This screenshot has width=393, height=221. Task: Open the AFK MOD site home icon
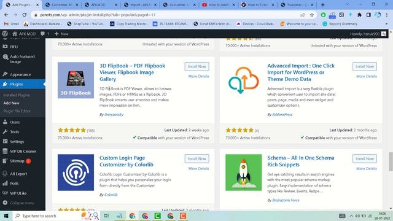(x=15, y=34)
